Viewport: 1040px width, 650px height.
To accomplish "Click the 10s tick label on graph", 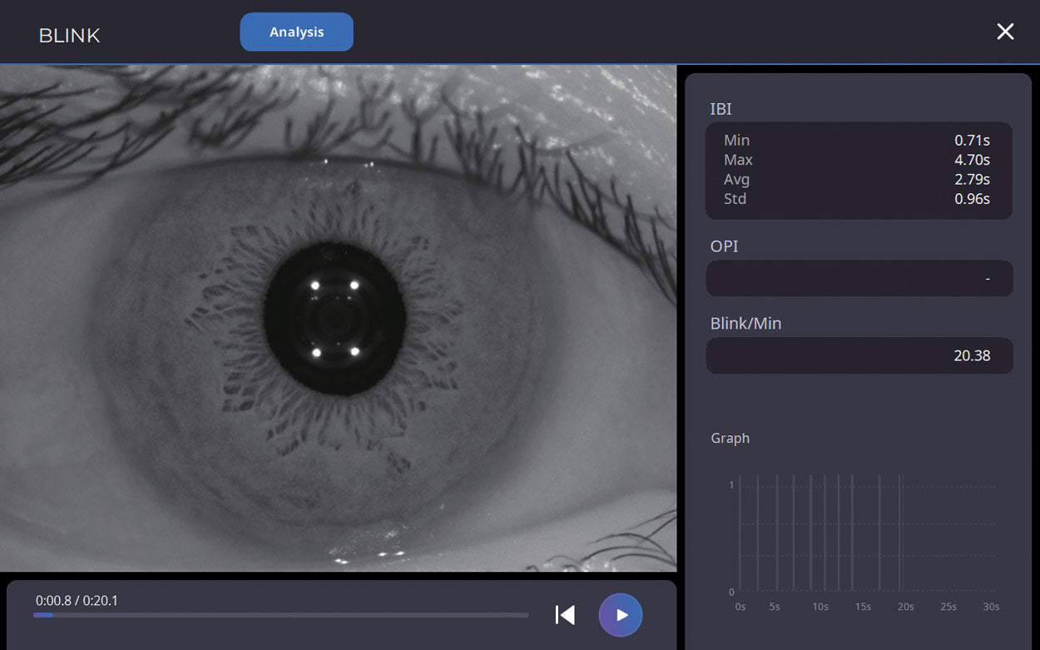I will (x=820, y=607).
